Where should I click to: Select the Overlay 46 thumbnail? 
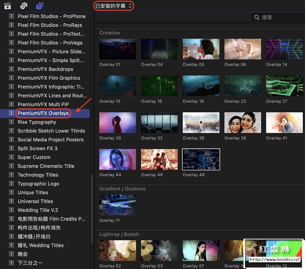pyautogui.click(x=159, y=159)
